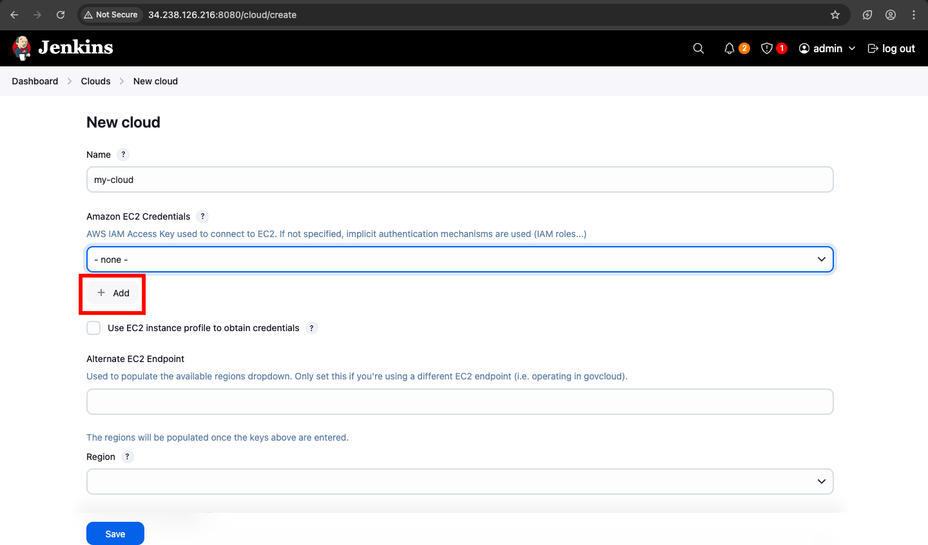Open the EC2 Credentials dropdown
The height and width of the screenshot is (545, 928).
coord(460,260)
